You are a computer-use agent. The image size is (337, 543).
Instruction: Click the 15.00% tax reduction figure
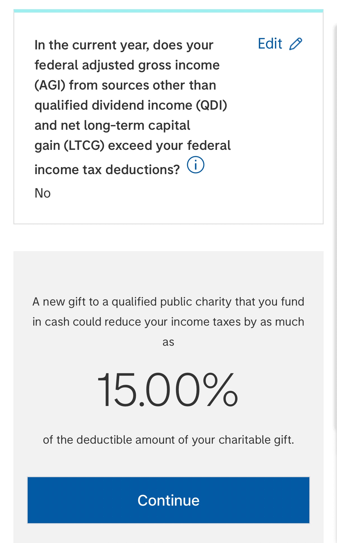coord(168,390)
